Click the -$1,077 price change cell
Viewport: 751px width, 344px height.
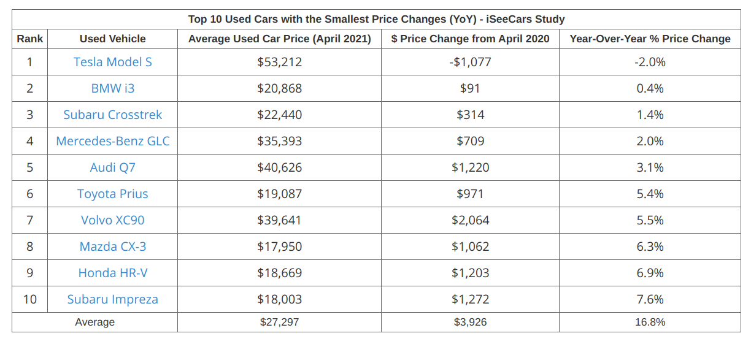point(470,62)
